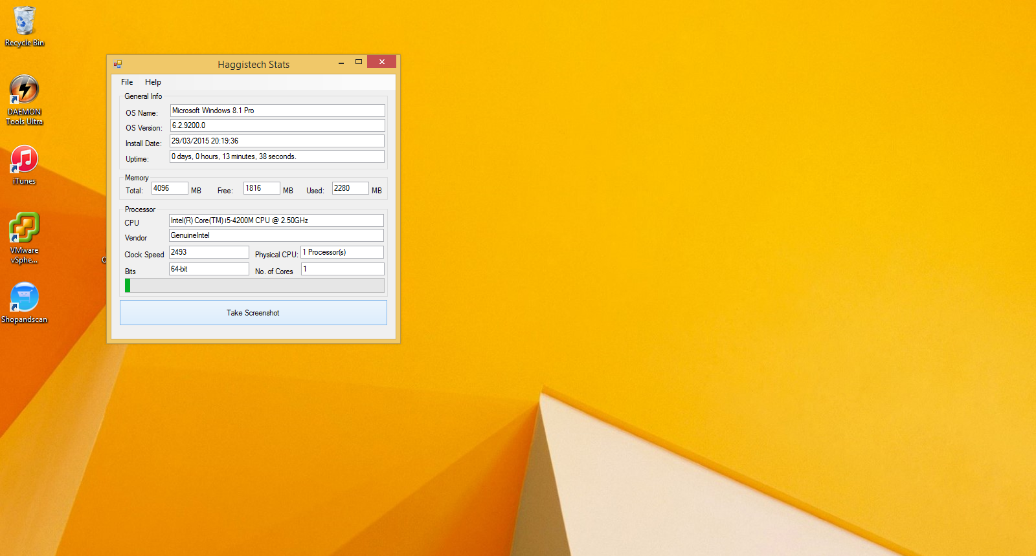
Task: Close the Haggistech Stats window
Action: point(382,62)
